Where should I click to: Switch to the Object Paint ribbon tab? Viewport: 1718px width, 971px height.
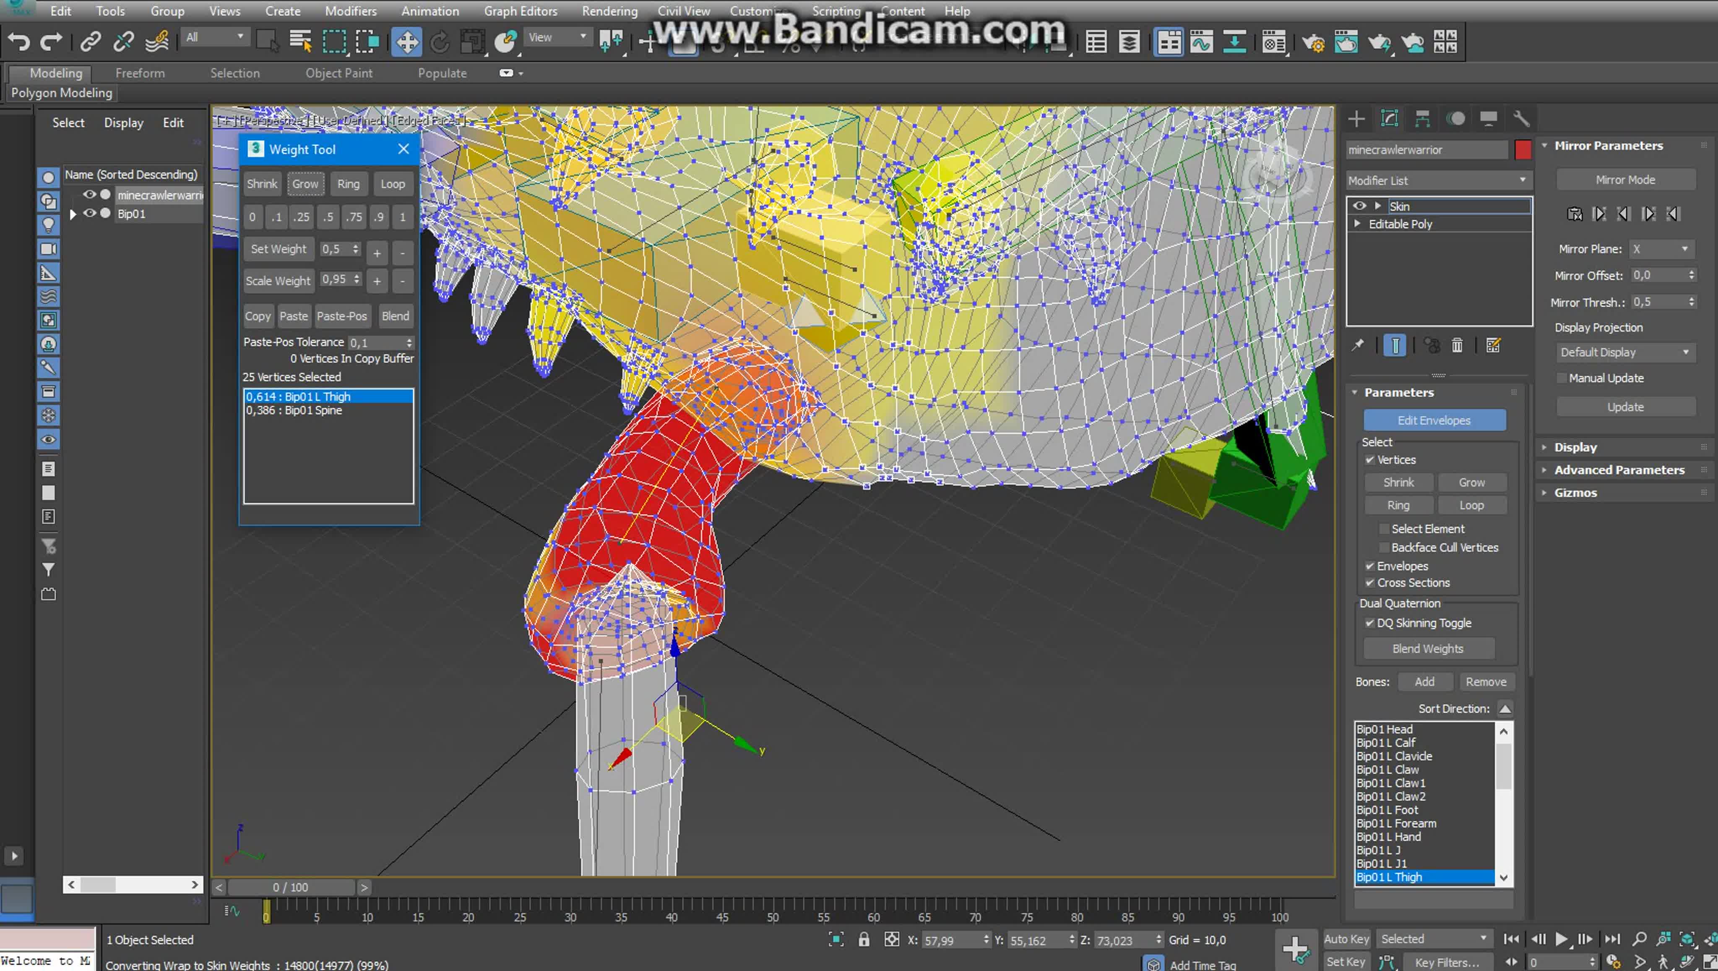click(x=339, y=73)
